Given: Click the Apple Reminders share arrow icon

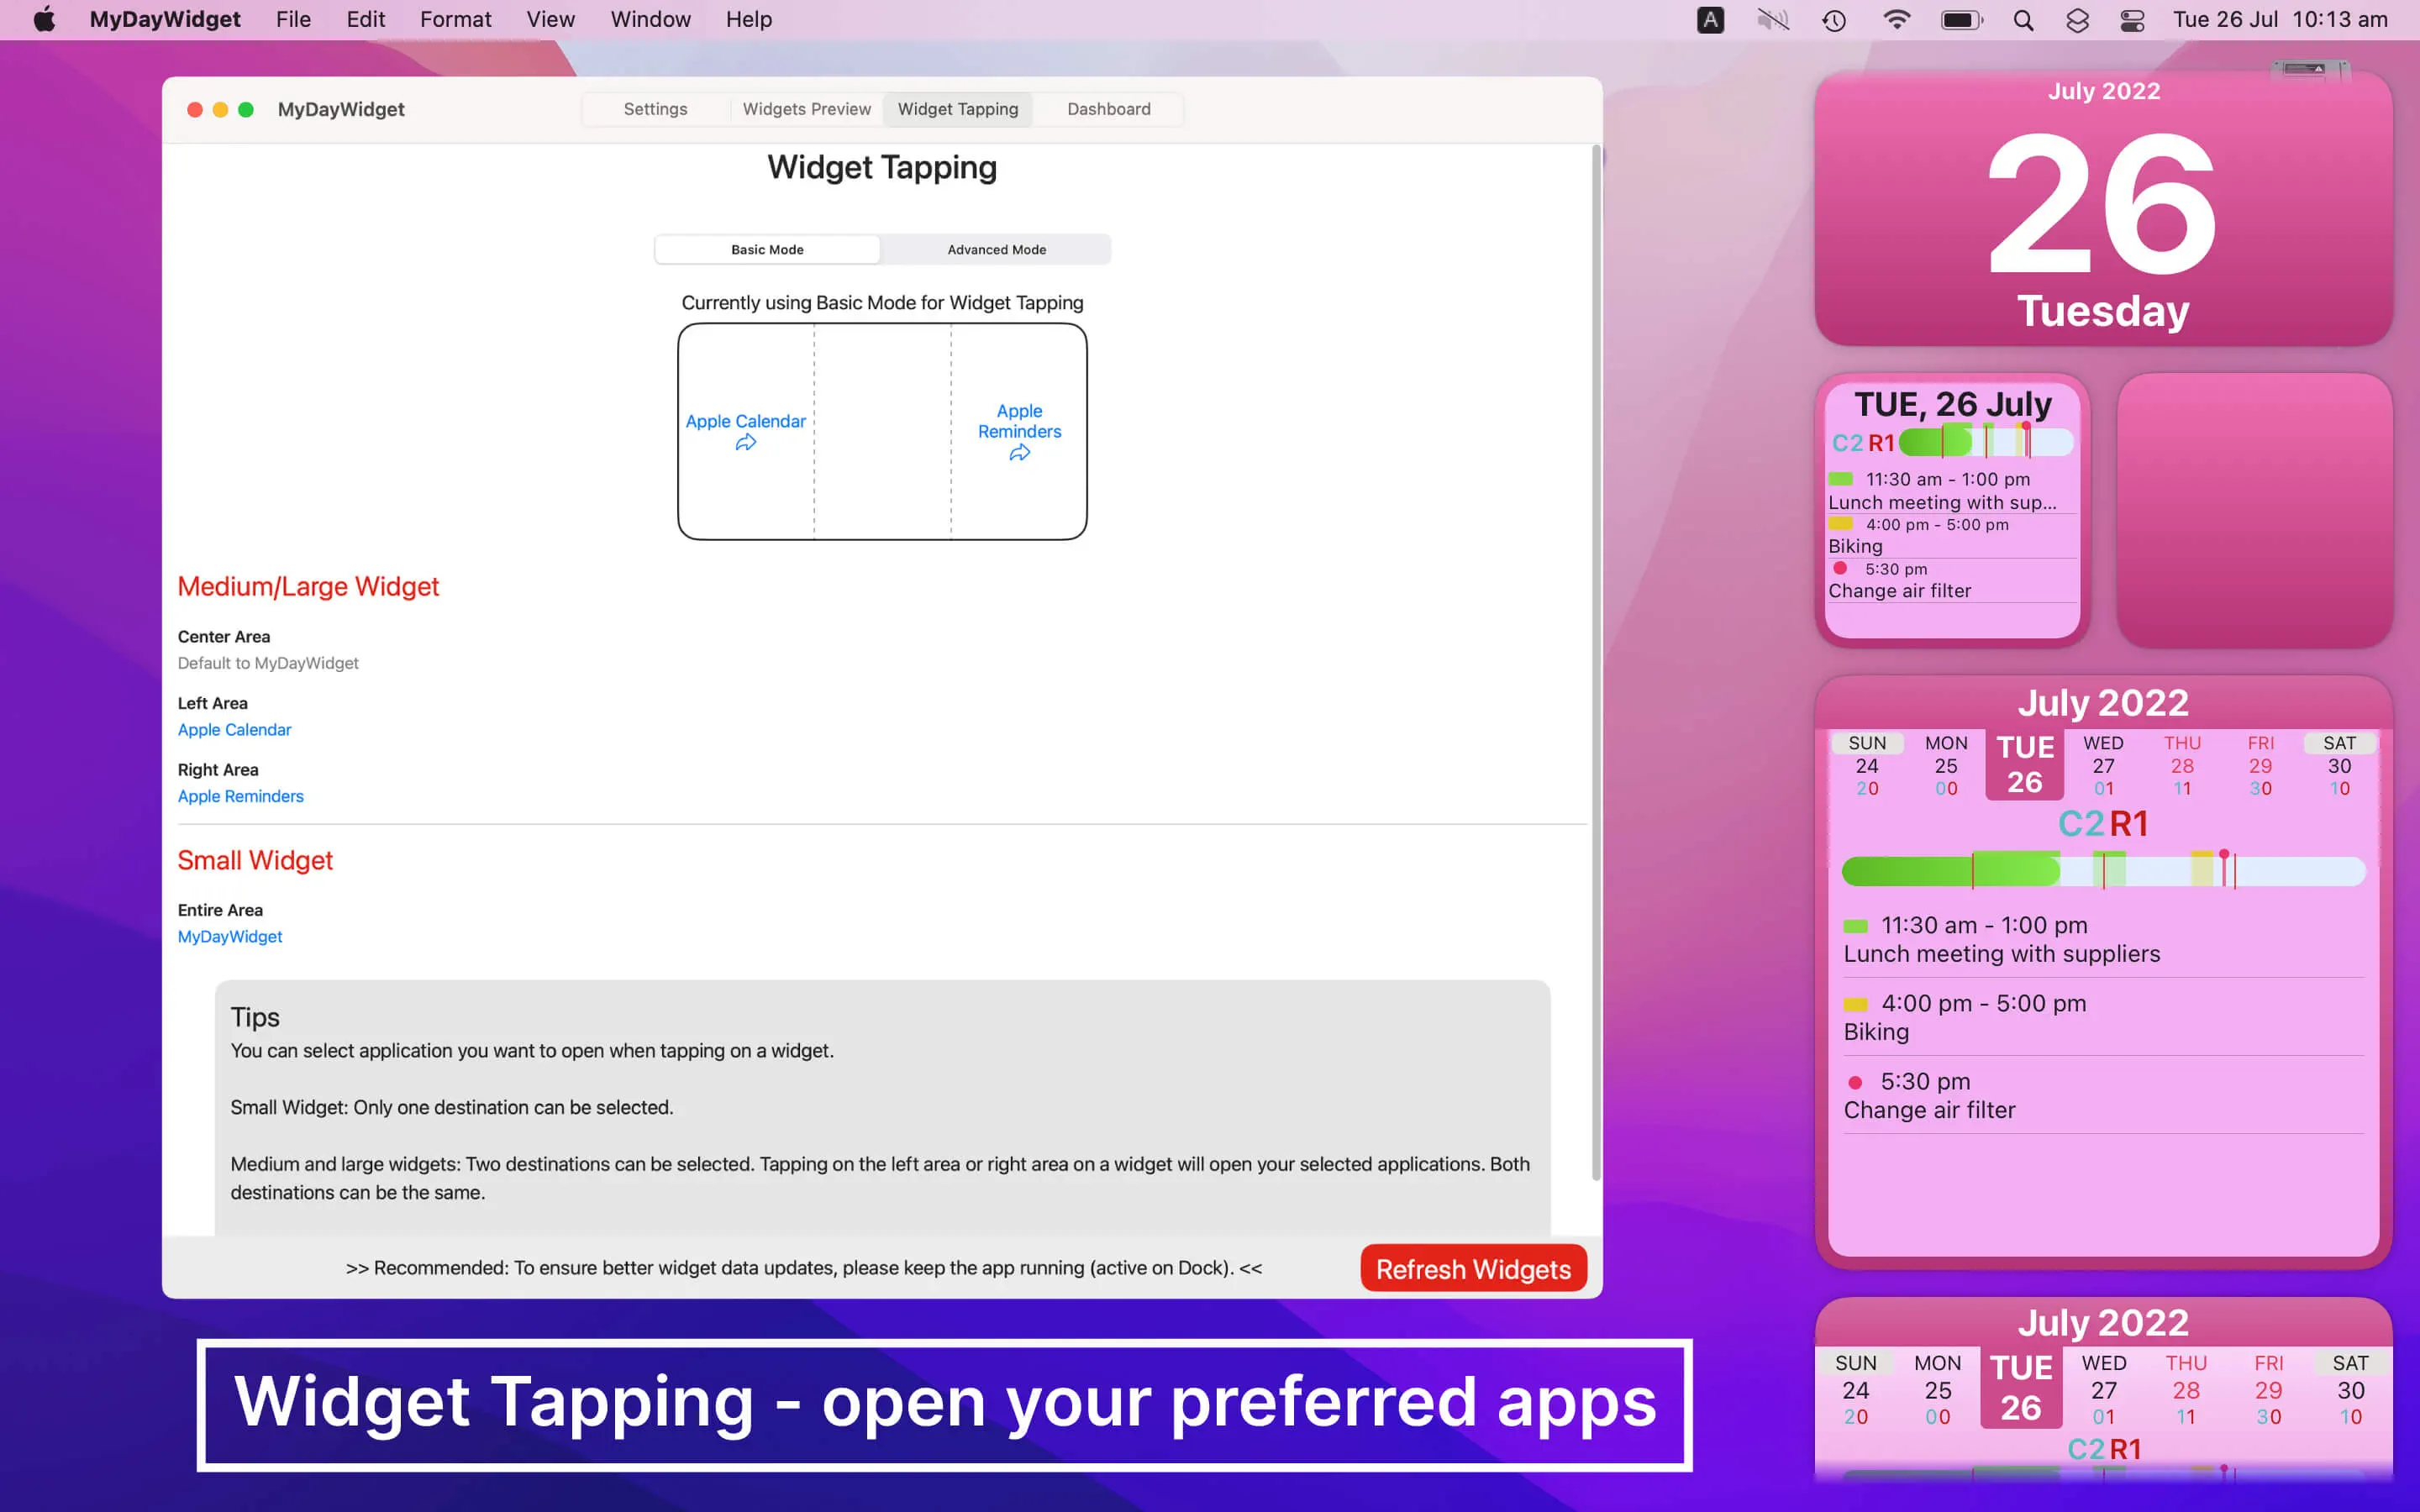Looking at the screenshot, I should point(1019,453).
